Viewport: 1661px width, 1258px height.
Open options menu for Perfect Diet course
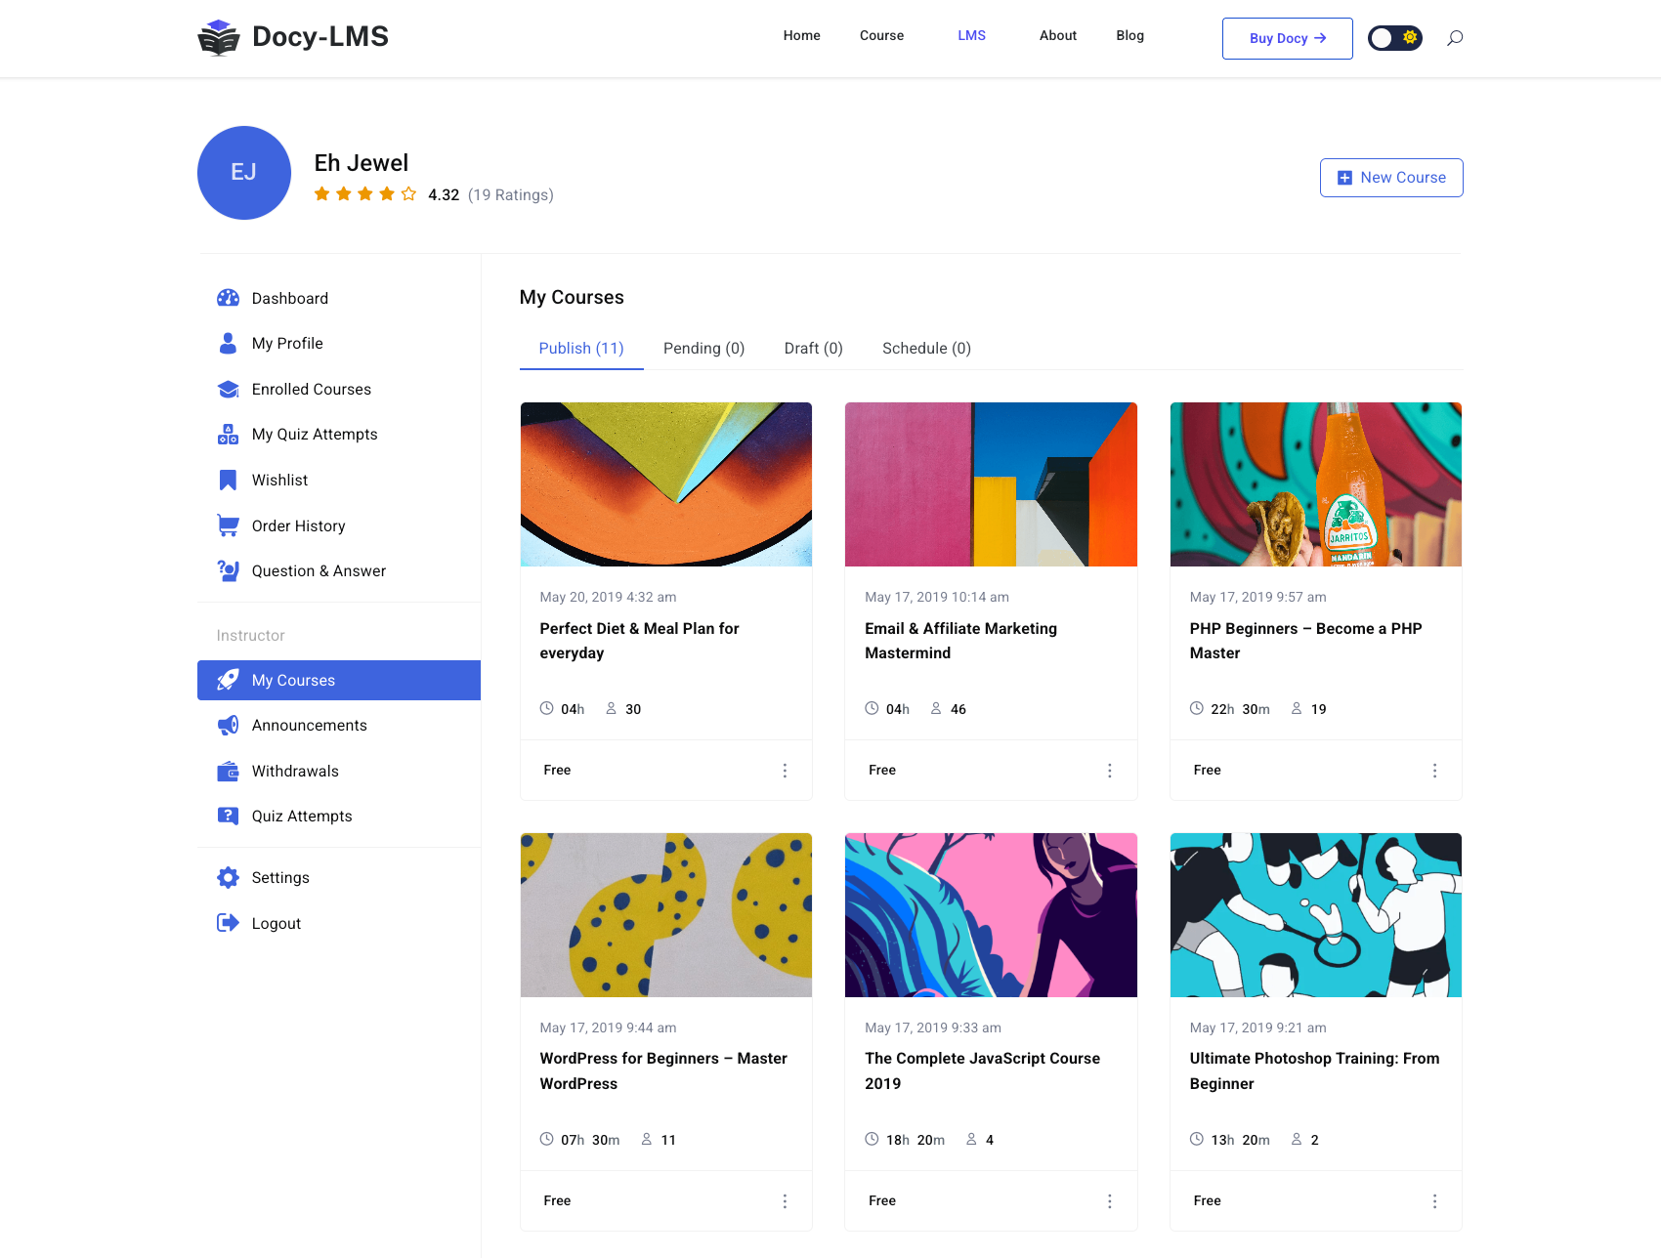tap(785, 771)
